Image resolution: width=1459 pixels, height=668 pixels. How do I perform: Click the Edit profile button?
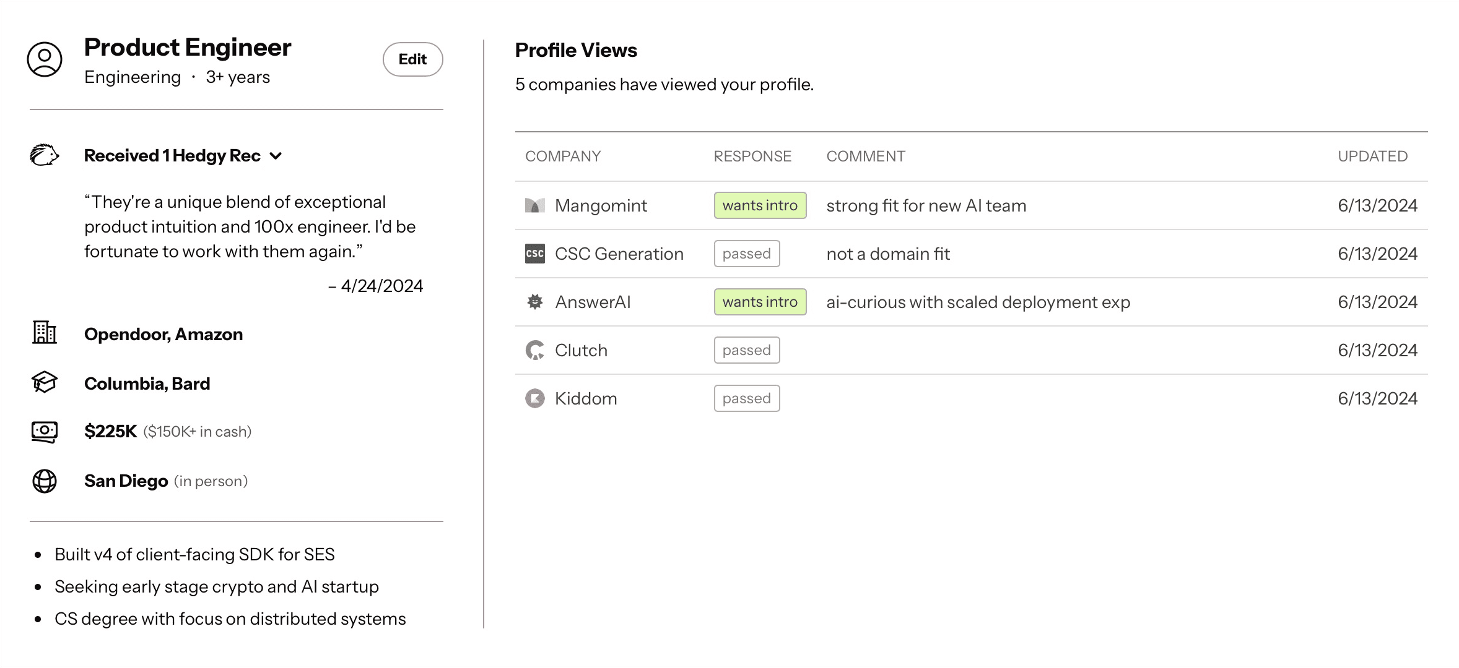coord(412,59)
